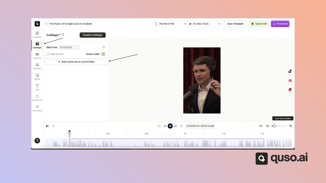326x183 pixels.
Task: Click Add scene cut at current time
Action: [76, 62]
